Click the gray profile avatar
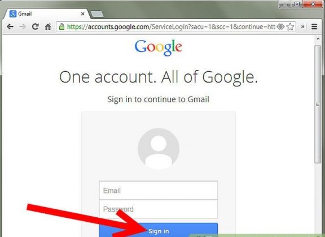The height and width of the screenshot is (237, 325). pos(159,148)
